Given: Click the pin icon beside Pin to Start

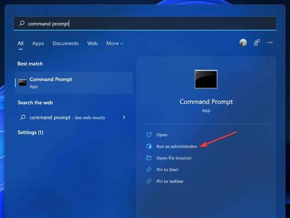Looking at the screenshot, I should (x=149, y=169).
